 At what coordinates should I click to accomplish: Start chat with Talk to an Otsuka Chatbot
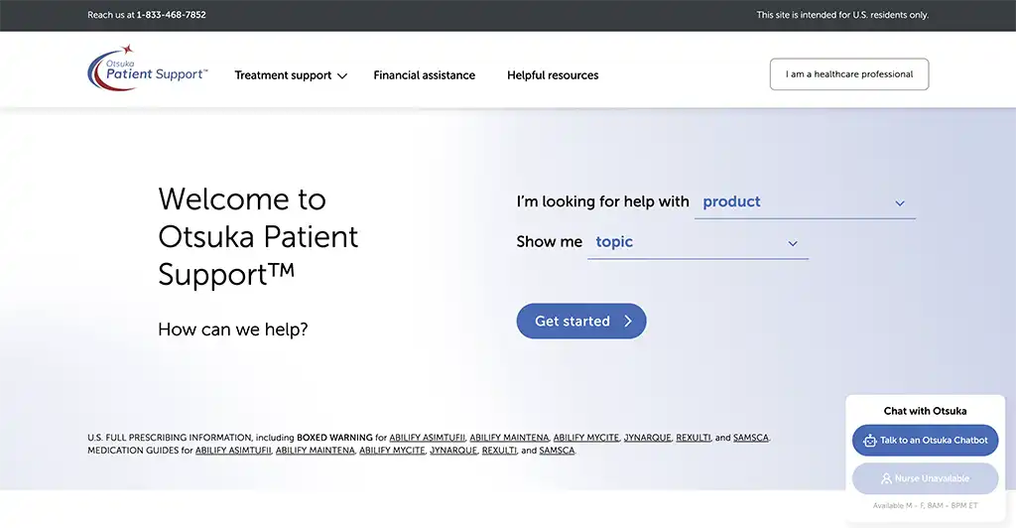pos(925,441)
